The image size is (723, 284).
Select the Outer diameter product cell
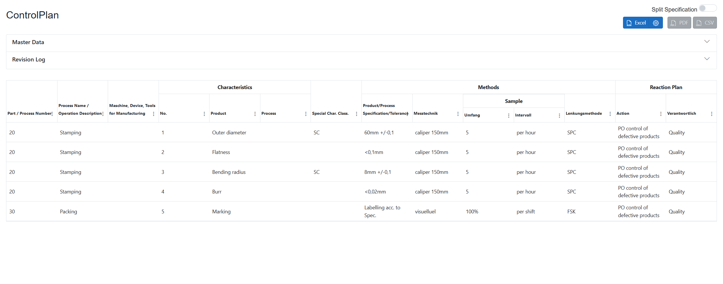tap(229, 133)
